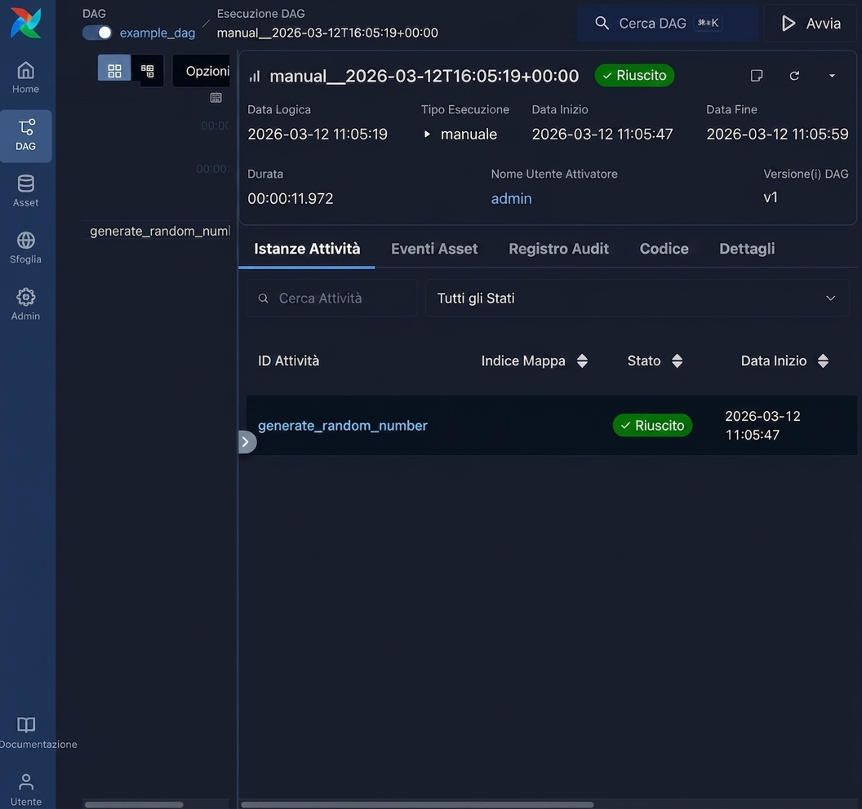Screen dimensions: 862x809
Task: Click the refresh run icon
Action: click(x=794, y=75)
